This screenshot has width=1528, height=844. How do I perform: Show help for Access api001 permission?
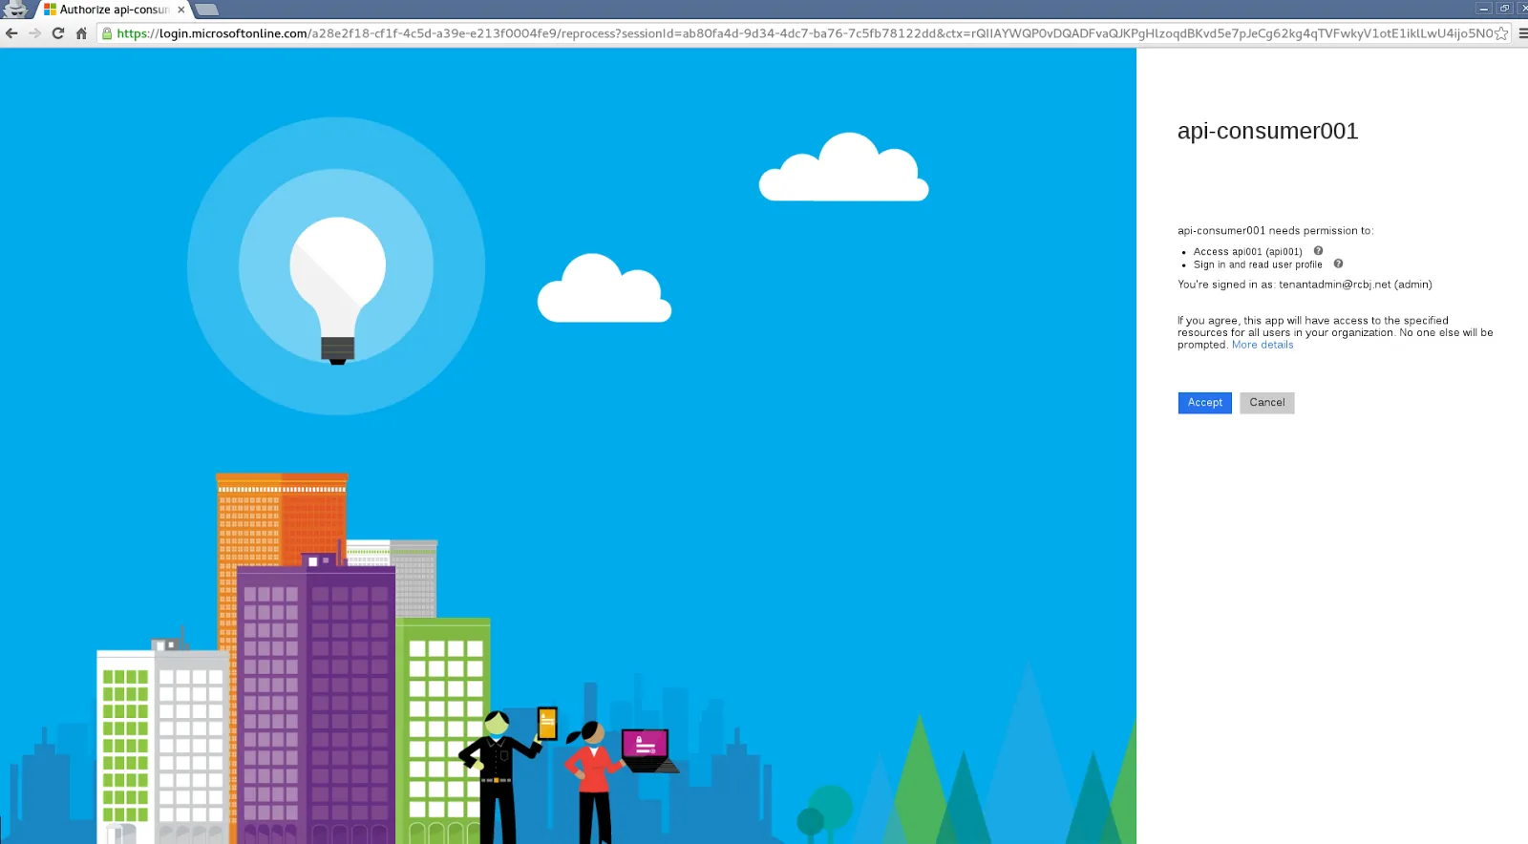point(1318,251)
